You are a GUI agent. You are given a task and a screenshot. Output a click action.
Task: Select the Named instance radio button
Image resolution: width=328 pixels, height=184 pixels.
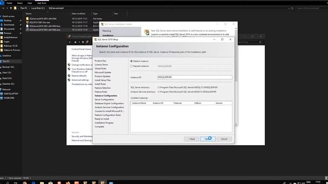pos(131,66)
